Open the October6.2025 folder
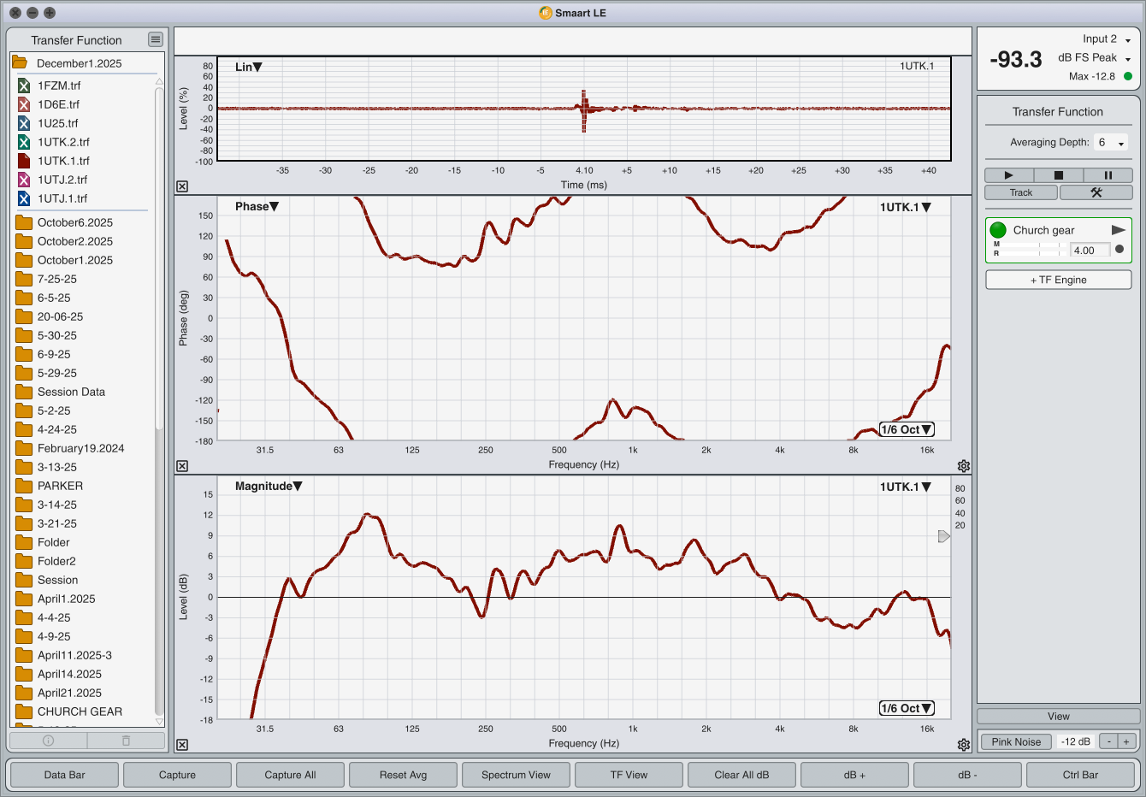 click(75, 222)
